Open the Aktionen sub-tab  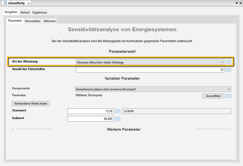point(50,21)
